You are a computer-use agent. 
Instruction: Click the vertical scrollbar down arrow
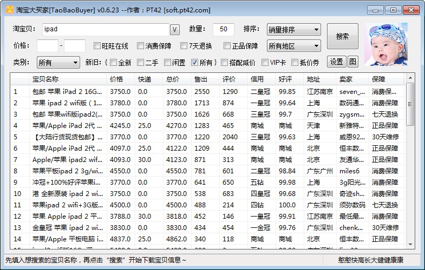[x=410, y=245]
